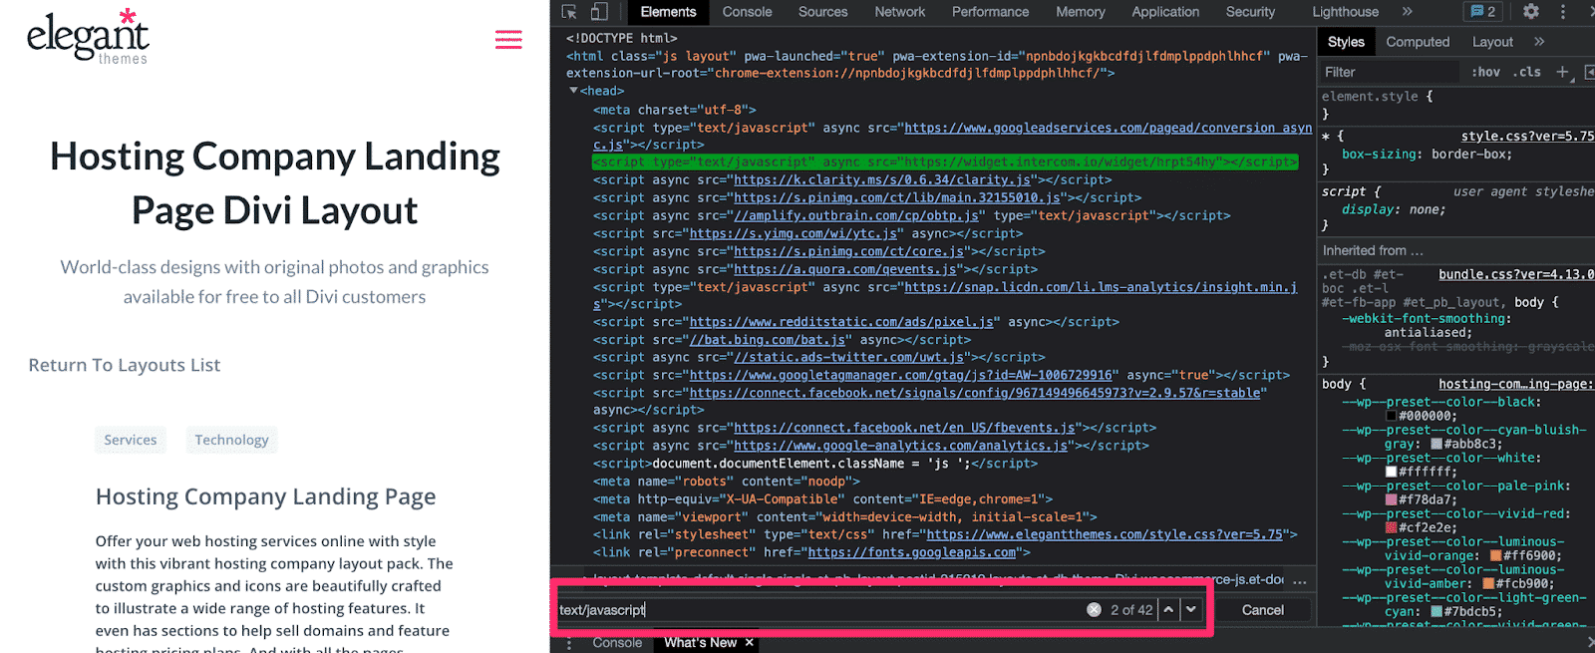The image size is (1595, 653).
Task: Switch to the drawer Console tab
Action: (617, 643)
